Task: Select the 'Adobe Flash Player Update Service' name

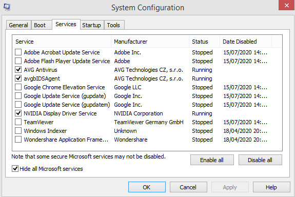Action: coord(67,61)
